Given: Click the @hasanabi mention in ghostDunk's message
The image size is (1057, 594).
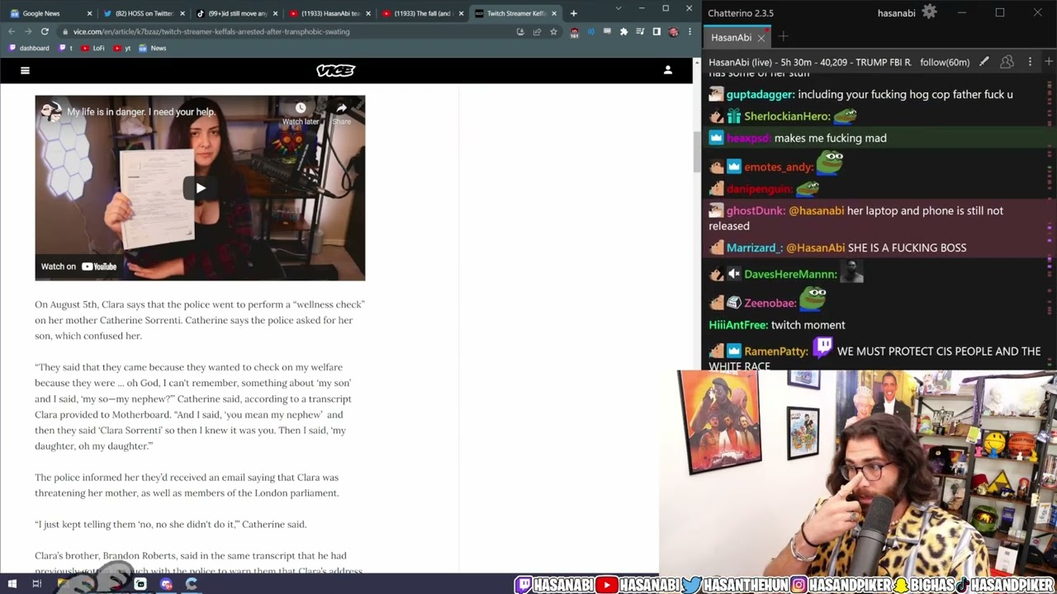Looking at the screenshot, I should click(816, 211).
